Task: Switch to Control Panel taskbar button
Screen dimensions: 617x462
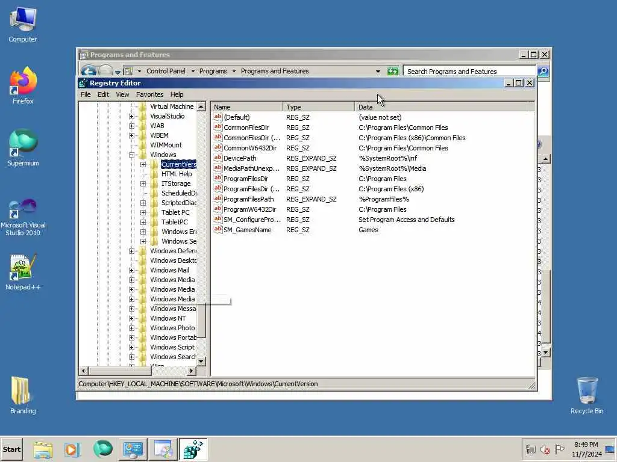Action: click(133, 449)
